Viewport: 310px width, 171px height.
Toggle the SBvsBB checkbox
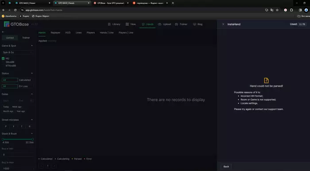point(3,62)
